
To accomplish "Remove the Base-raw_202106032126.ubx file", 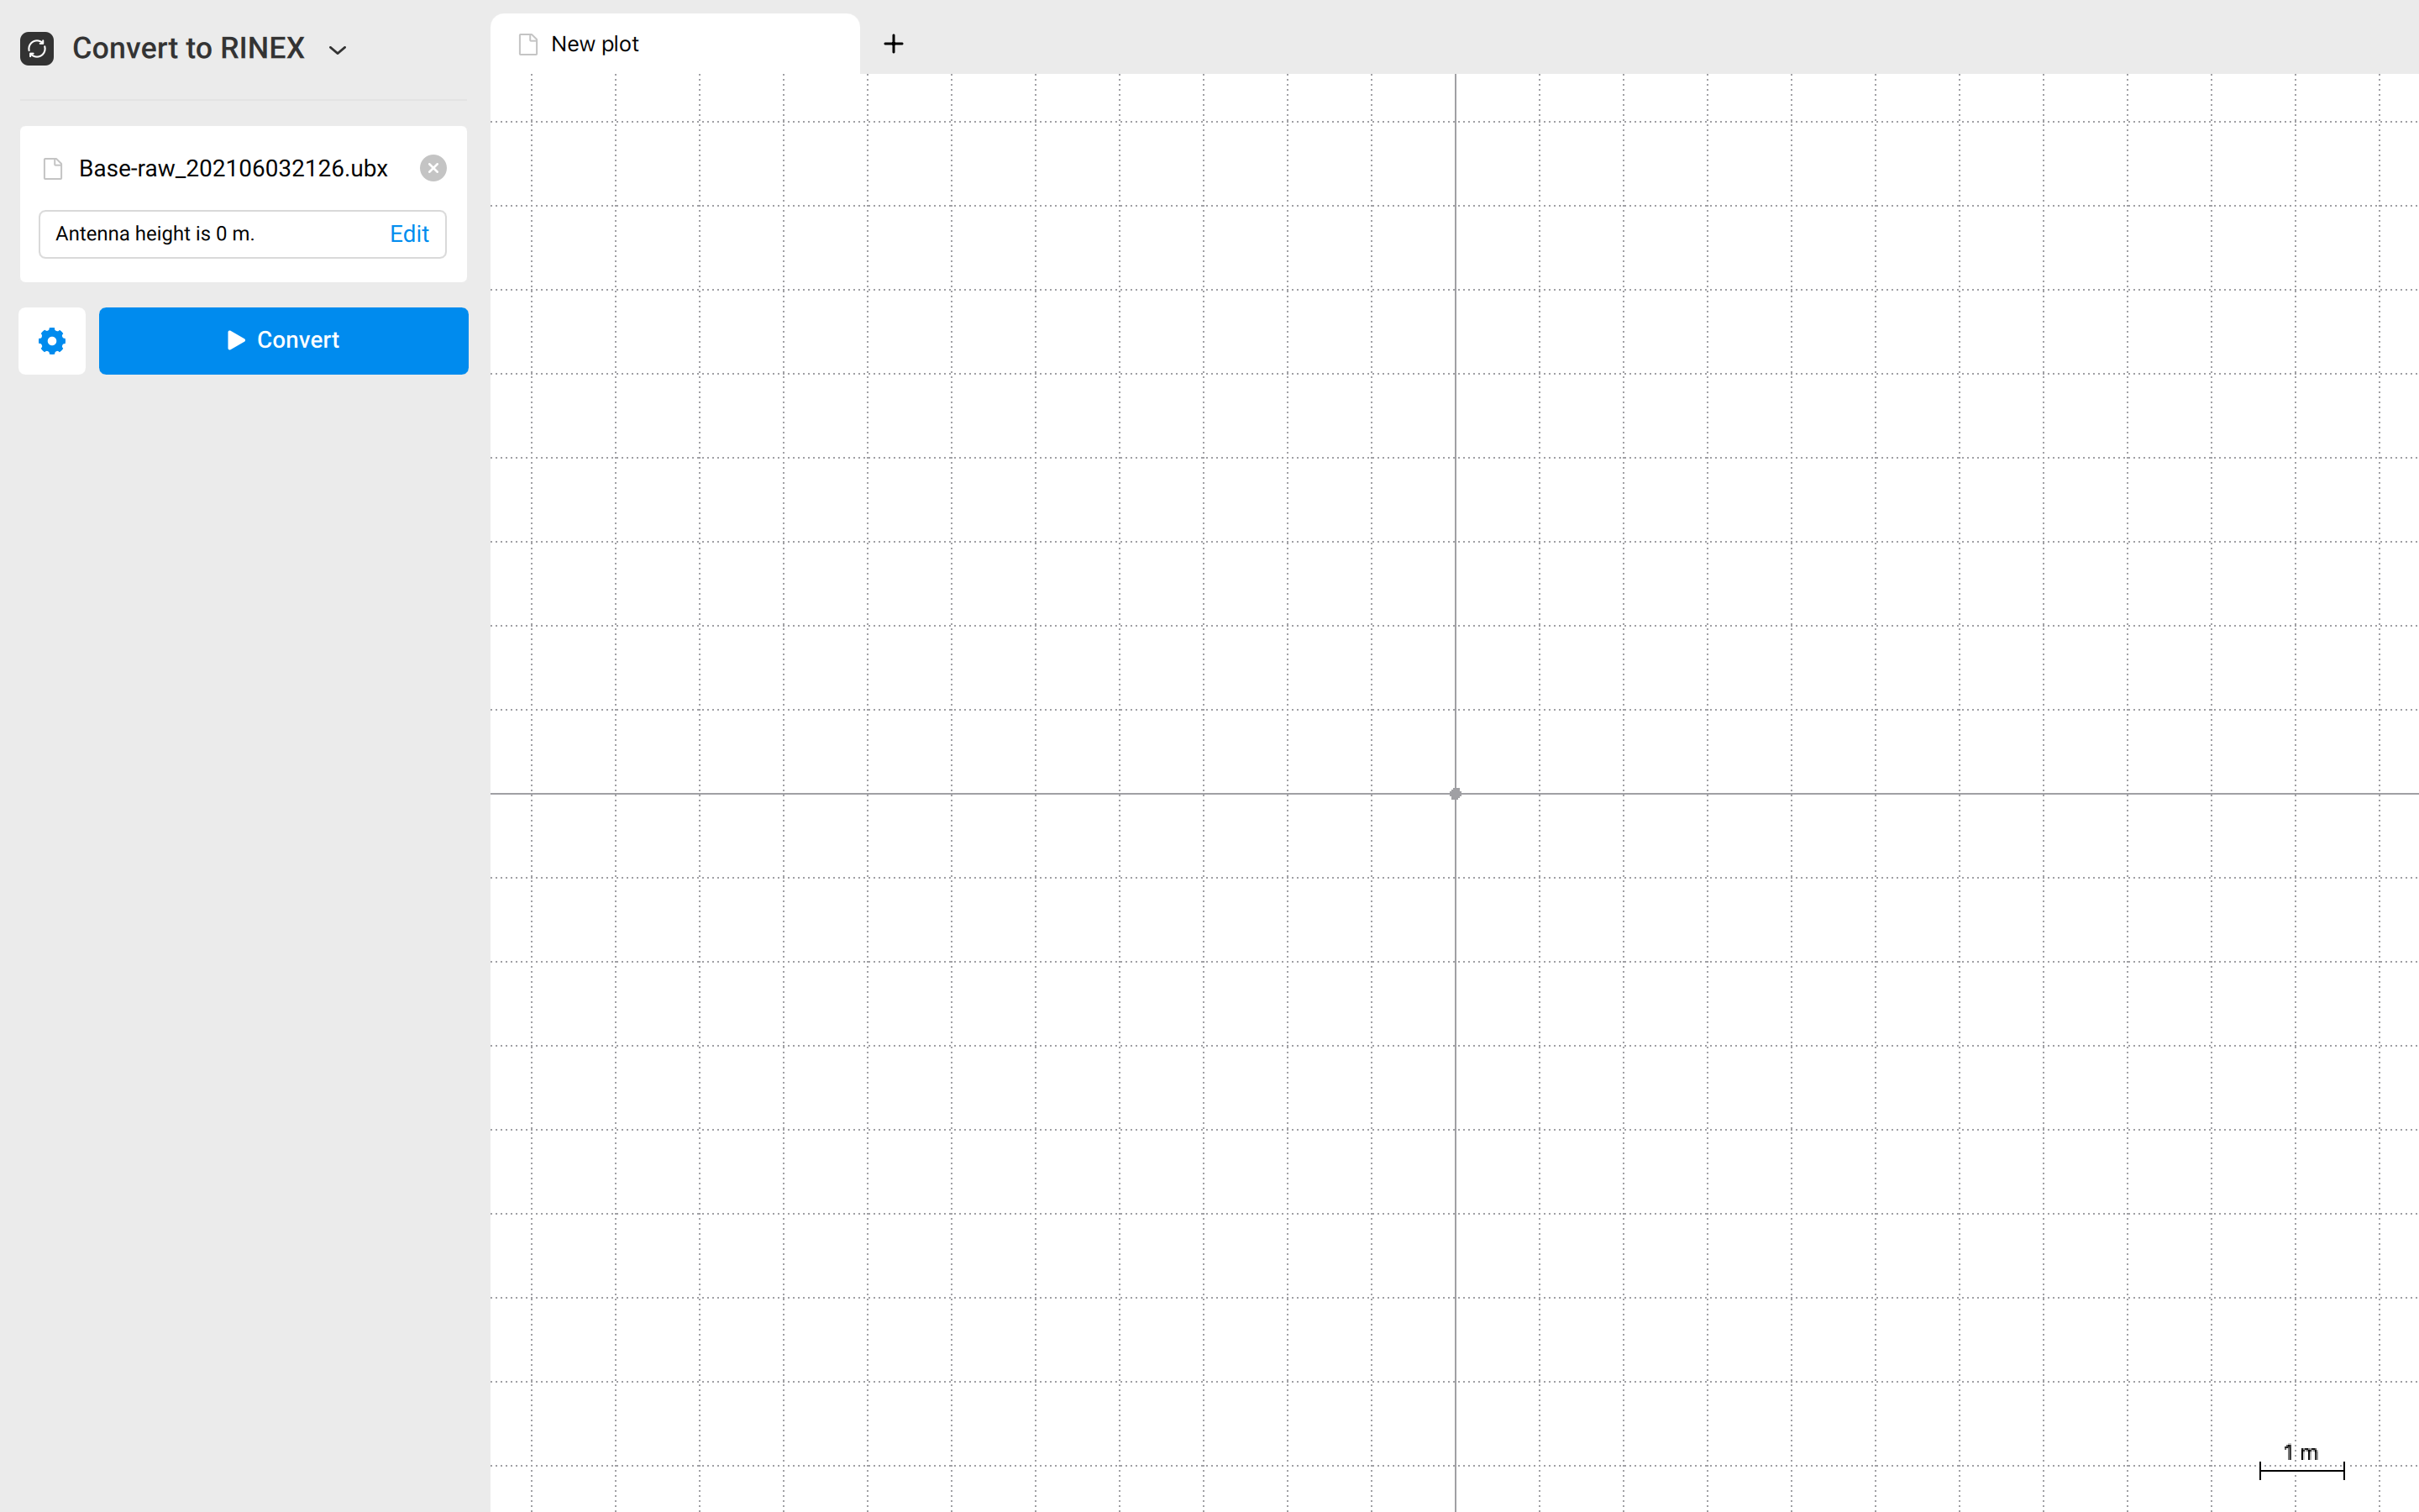I will pos(433,168).
